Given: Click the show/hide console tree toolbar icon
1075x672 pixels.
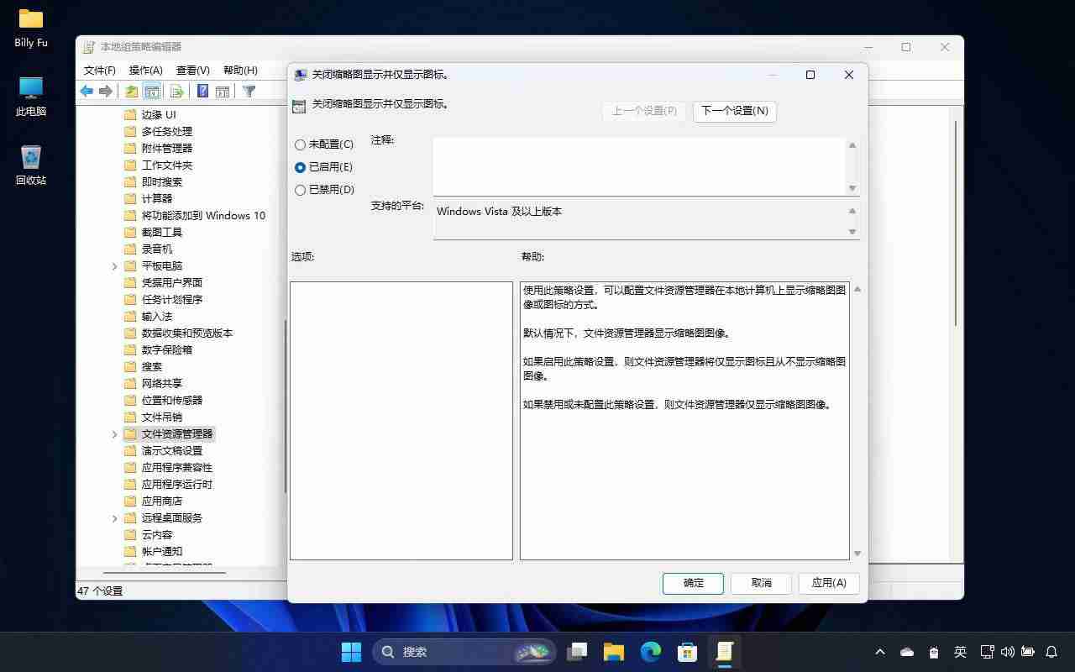Looking at the screenshot, I should click(x=152, y=91).
